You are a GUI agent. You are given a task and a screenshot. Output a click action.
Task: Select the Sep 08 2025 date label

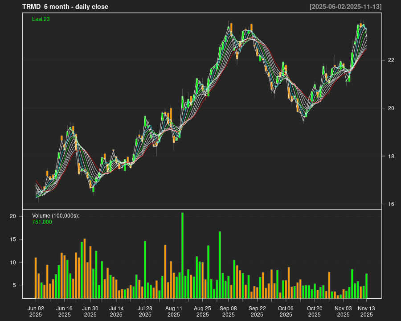pyautogui.click(x=228, y=311)
